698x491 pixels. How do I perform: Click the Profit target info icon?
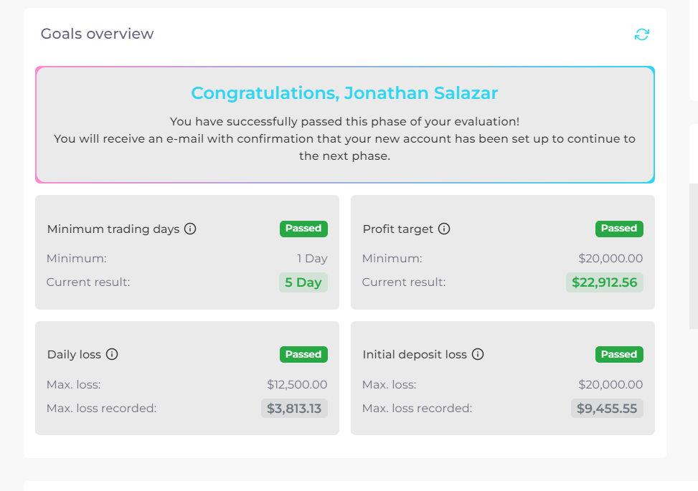click(444, 229)
